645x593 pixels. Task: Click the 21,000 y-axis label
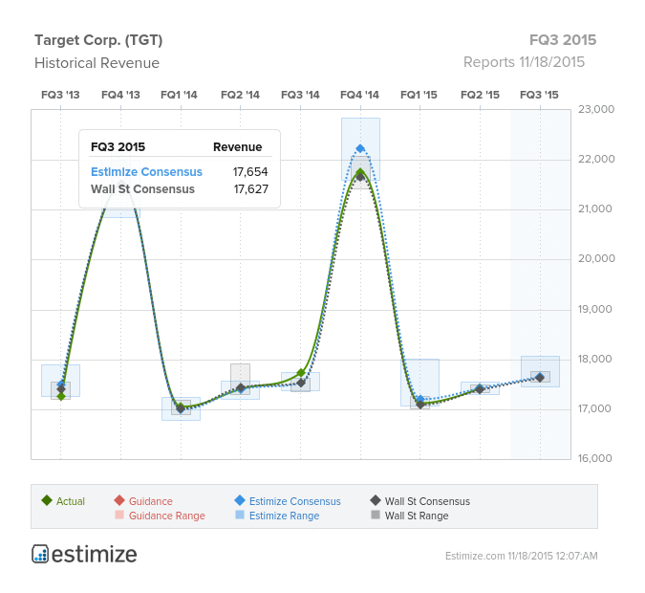click(x=594, y=209)
